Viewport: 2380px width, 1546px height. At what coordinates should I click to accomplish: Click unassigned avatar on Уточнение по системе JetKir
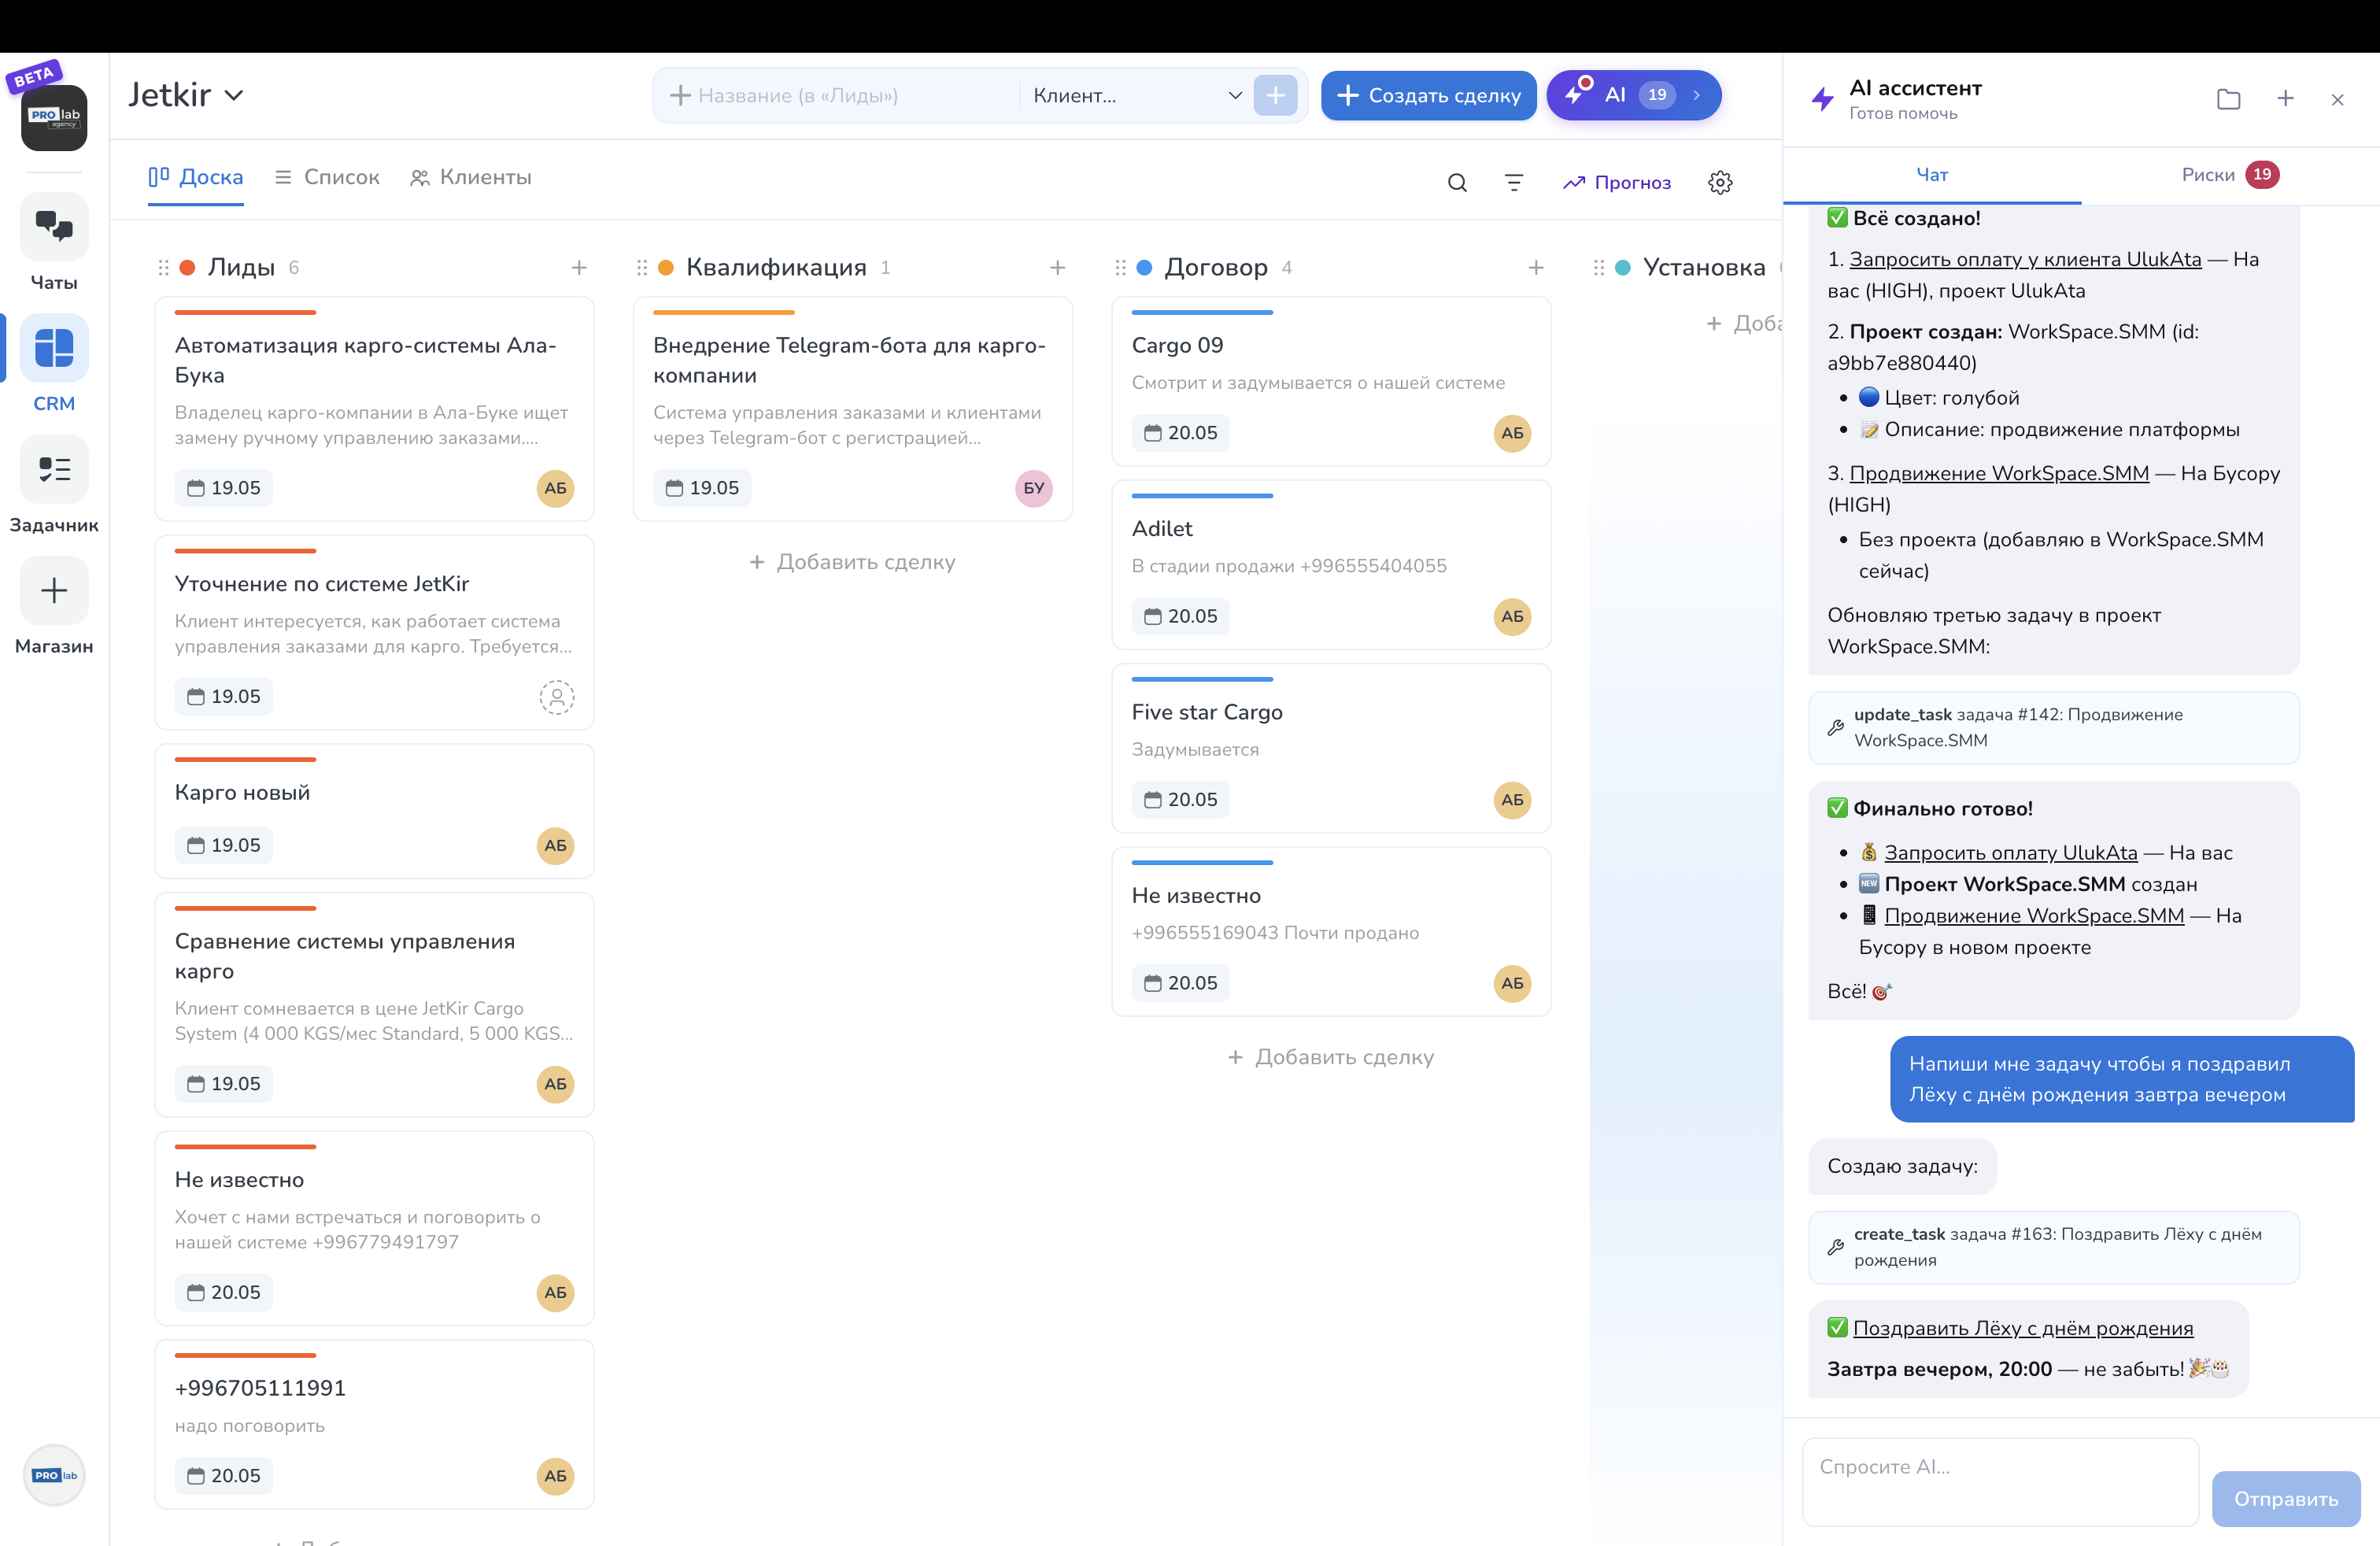[x=557, y=696]
